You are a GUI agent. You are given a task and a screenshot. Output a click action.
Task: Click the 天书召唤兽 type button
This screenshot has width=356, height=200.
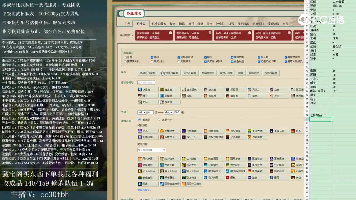[x=190, y=73]
